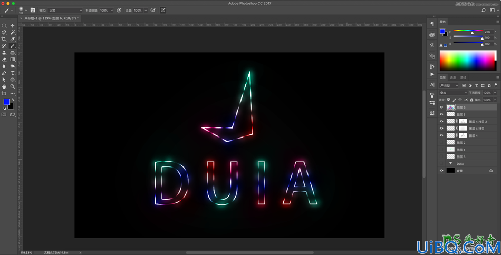Select the Pen tool

[4, 73]
